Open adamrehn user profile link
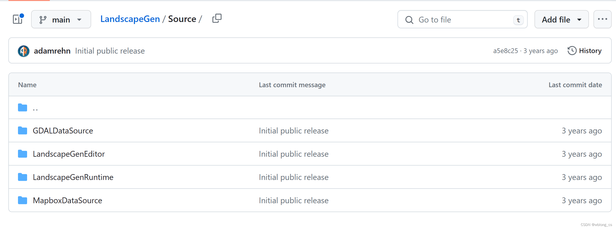 (x=52, y=51)
